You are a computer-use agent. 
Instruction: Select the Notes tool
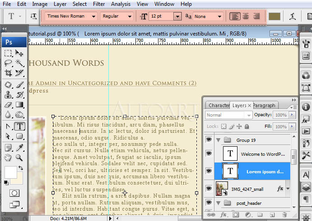(x=8, y=148)
